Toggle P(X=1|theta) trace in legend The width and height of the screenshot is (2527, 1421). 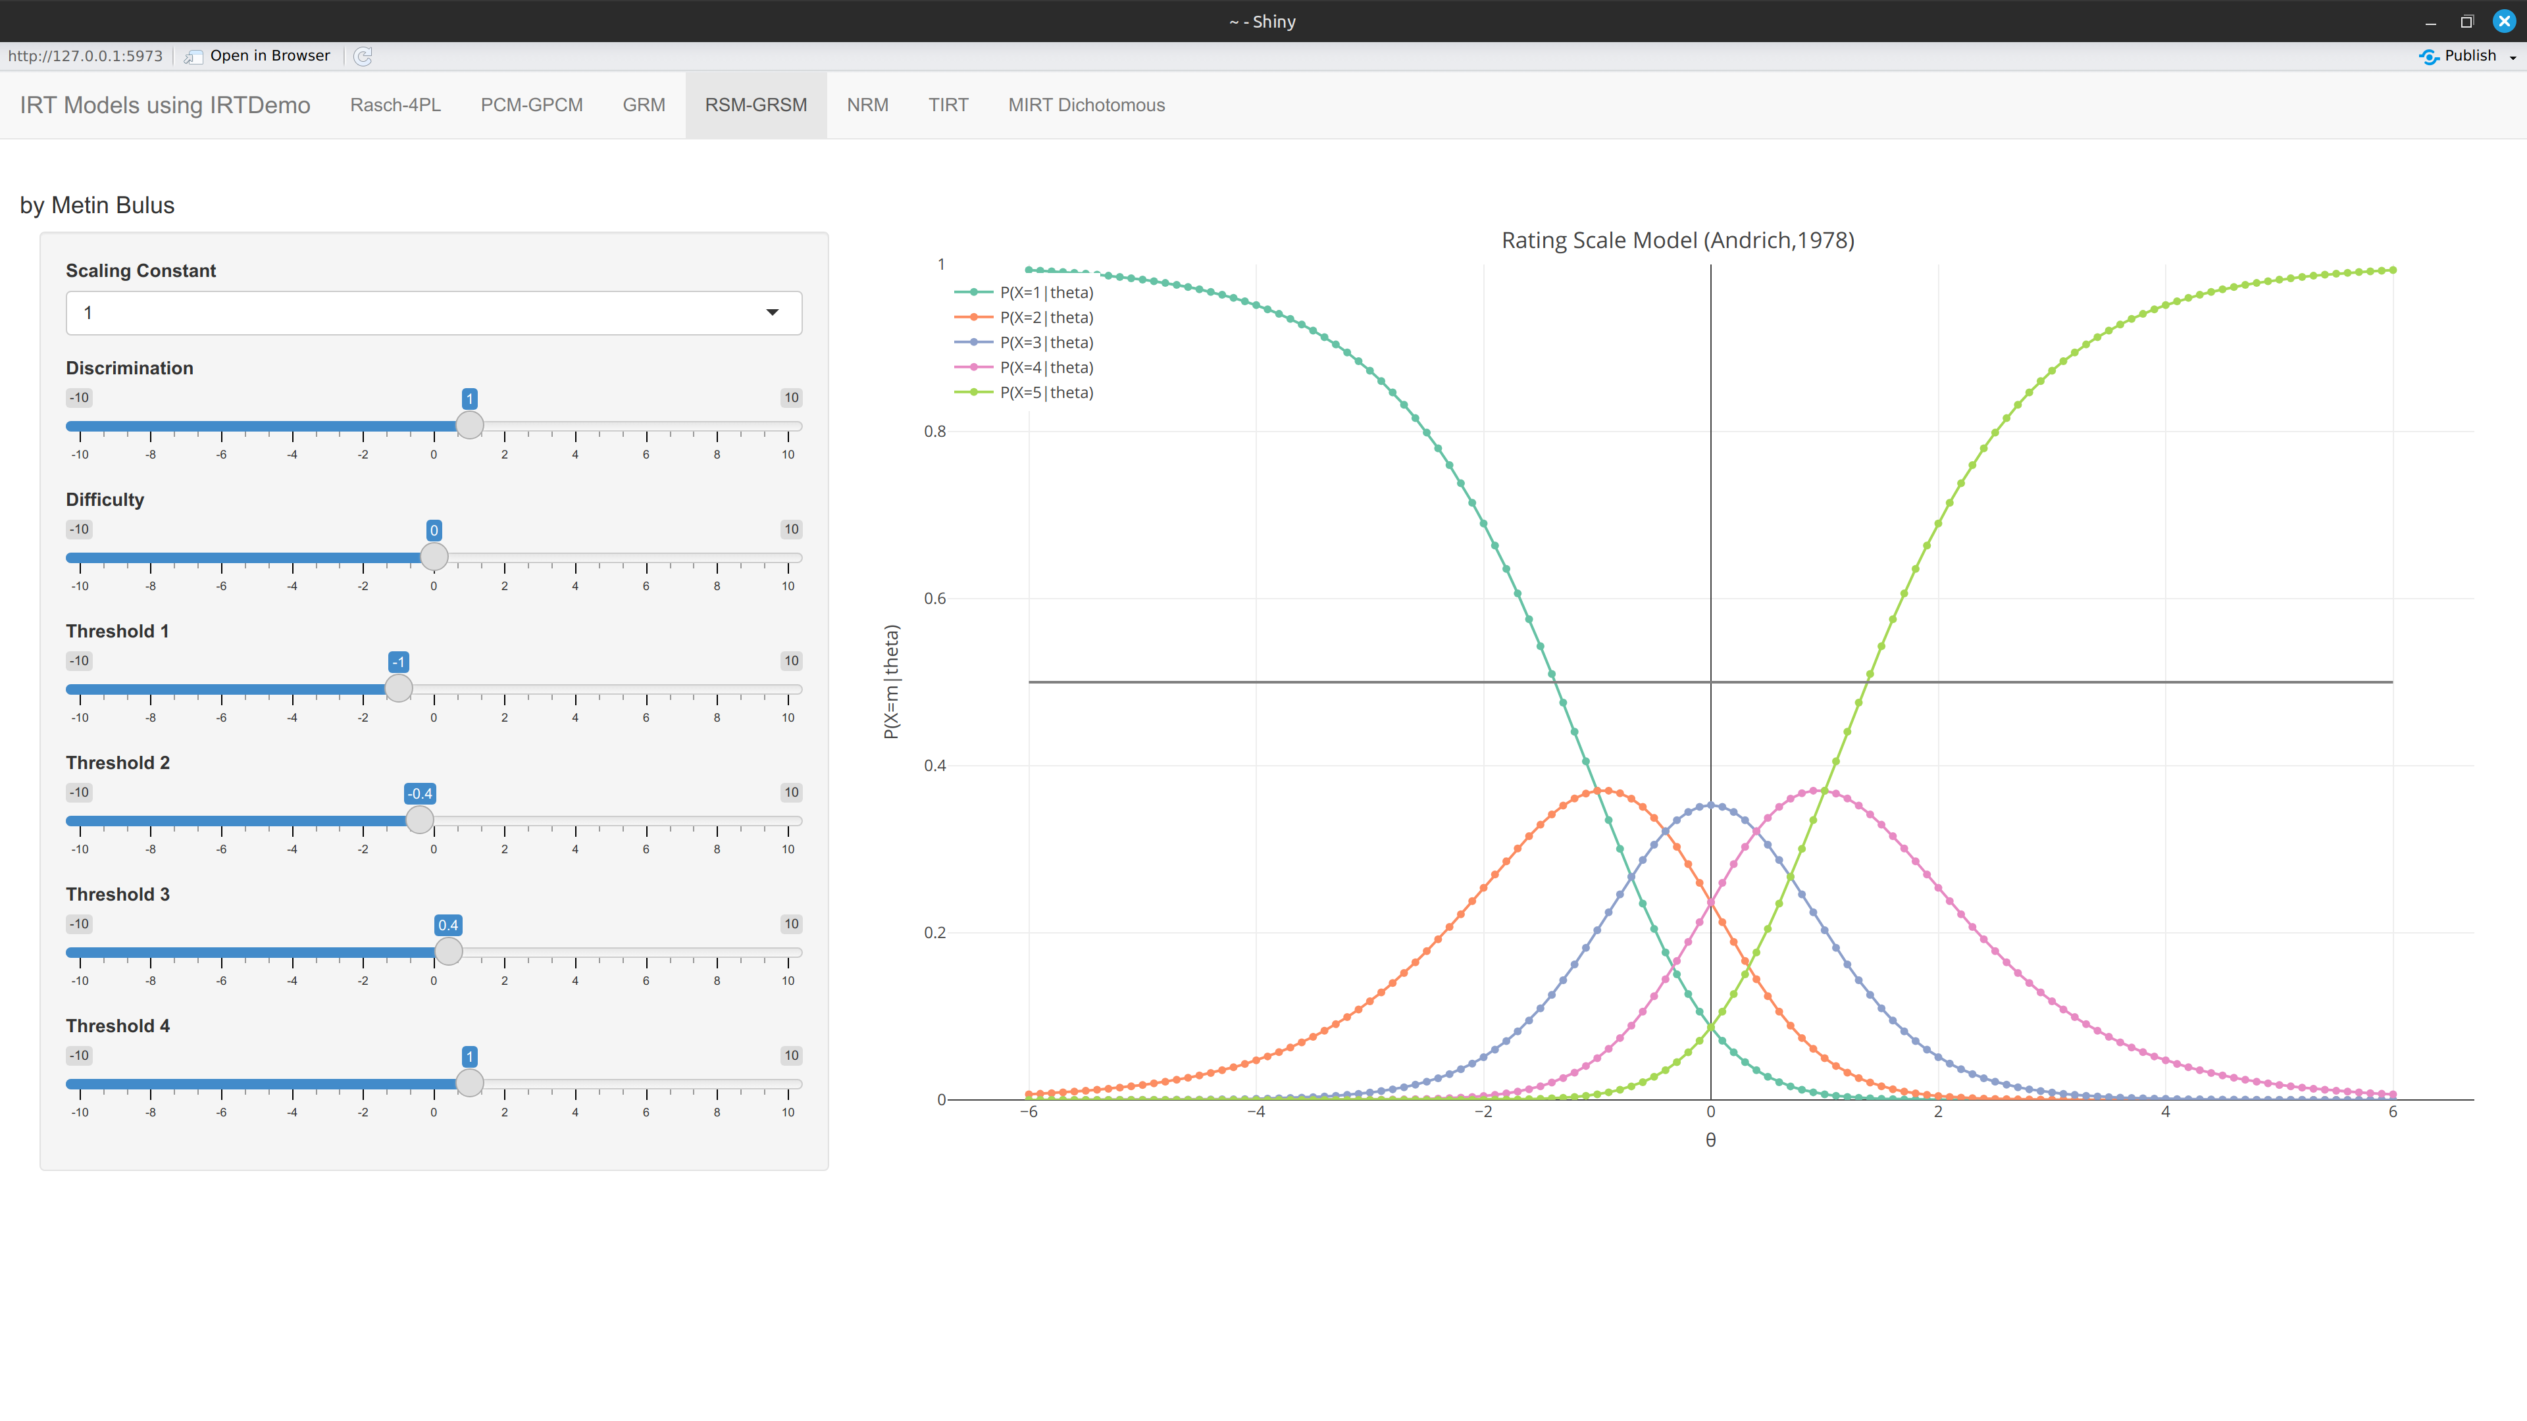coord(1024,292)
